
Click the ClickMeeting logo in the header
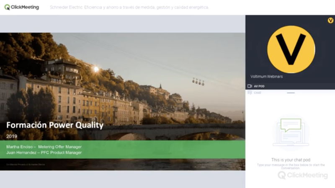pyautogui.click(x=22, y=7)
